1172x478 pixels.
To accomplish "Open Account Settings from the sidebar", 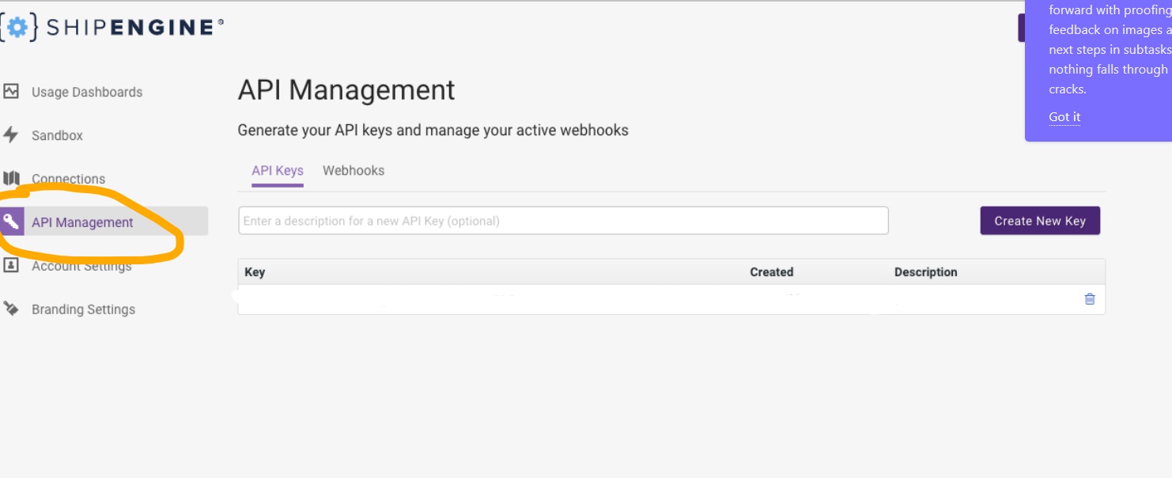I will click(x=81, y=266).
